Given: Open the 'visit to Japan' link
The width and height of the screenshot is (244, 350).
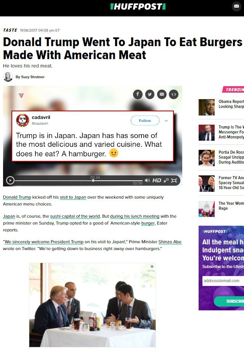Looking at the screenshot, I should point(73,197).
